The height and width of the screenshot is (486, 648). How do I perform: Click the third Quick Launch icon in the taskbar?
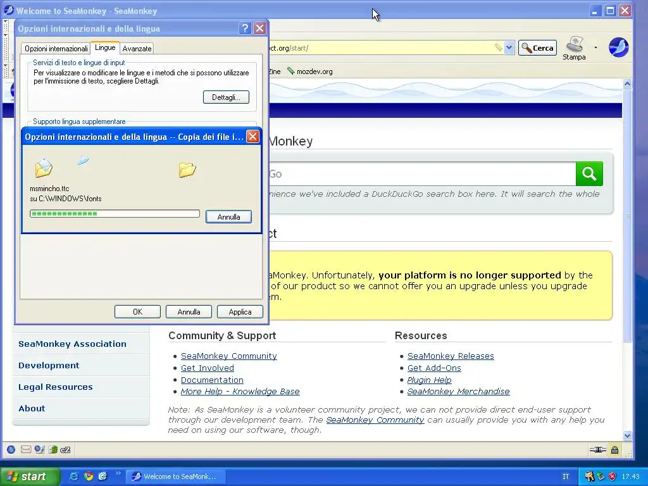[x=103, y=476]
